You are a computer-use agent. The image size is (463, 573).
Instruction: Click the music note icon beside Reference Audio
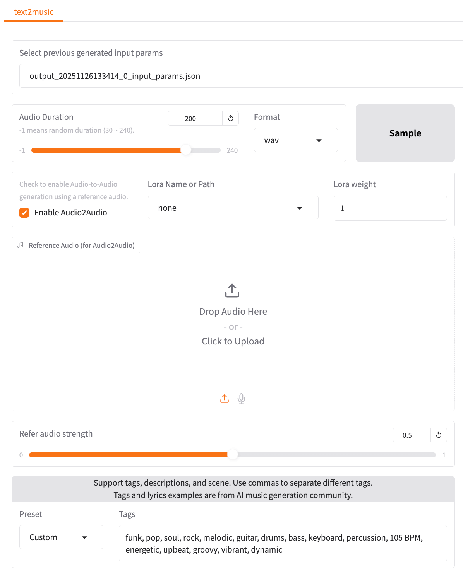pos(21,245)
